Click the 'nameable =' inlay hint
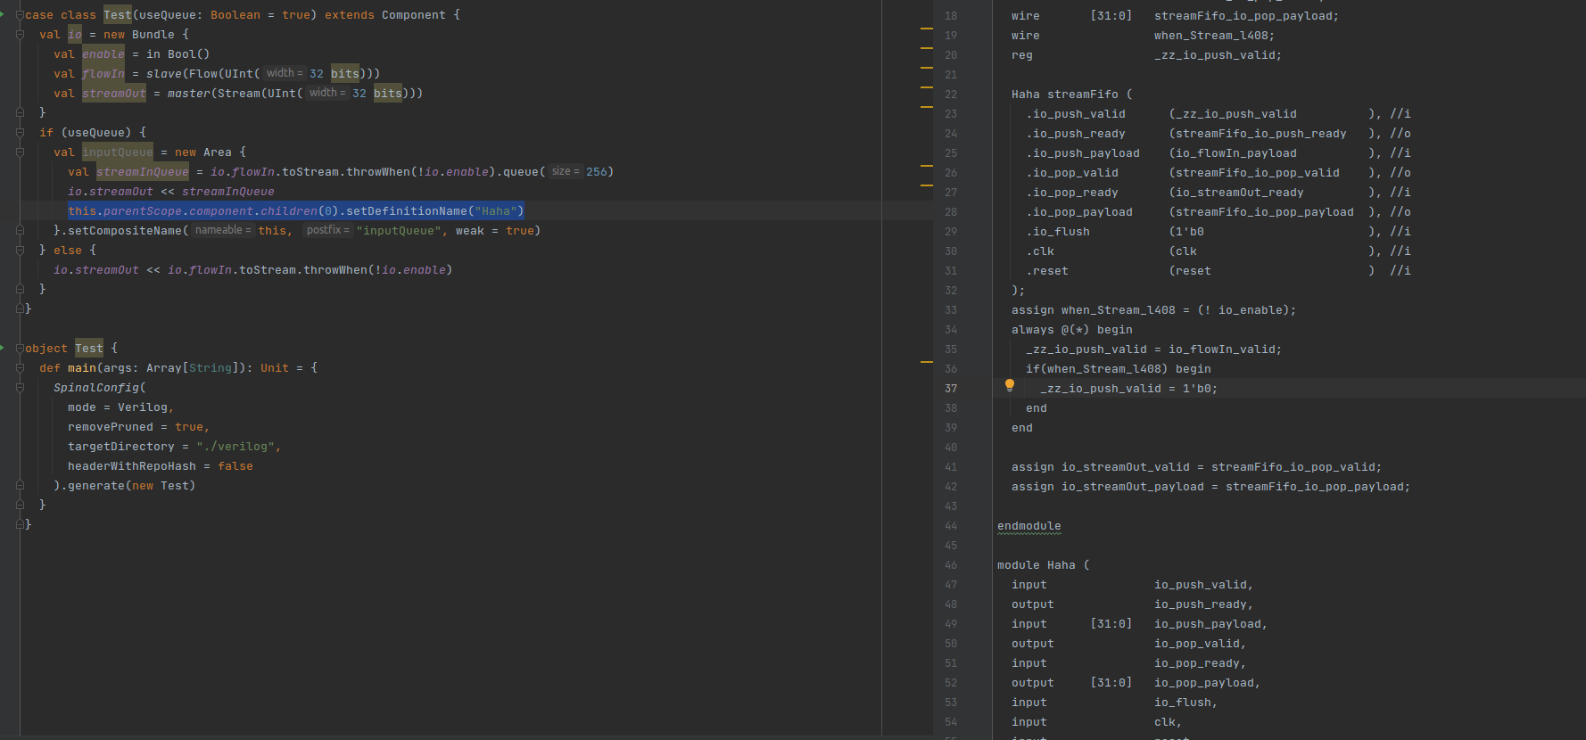Image resolution: width=1586 pixels, height=740 pixels. tap(223, 230)
